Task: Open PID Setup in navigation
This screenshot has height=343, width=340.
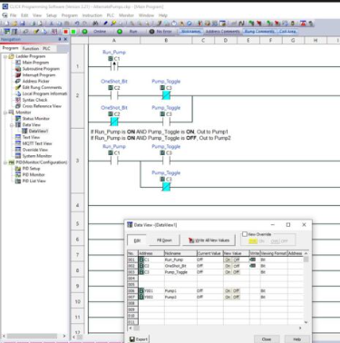Action: coord(31,169)
